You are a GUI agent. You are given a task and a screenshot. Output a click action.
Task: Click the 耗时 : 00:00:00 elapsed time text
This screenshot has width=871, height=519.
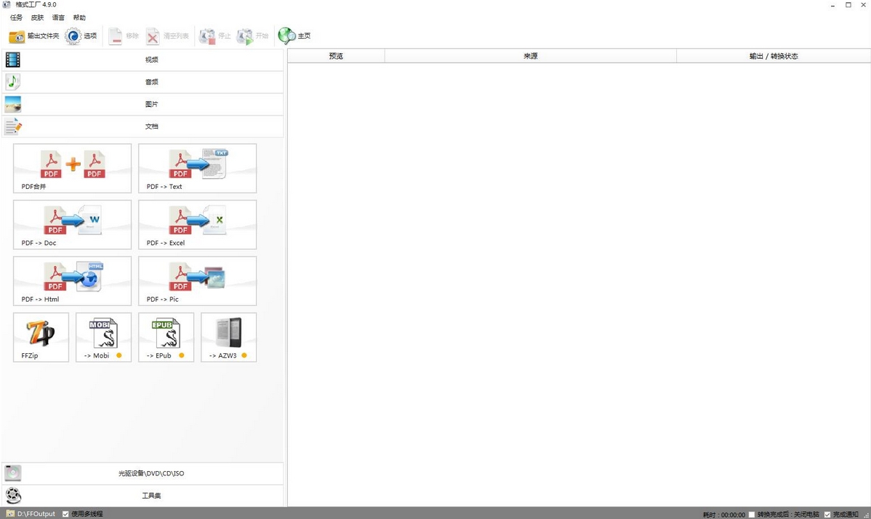pos(724,515)
